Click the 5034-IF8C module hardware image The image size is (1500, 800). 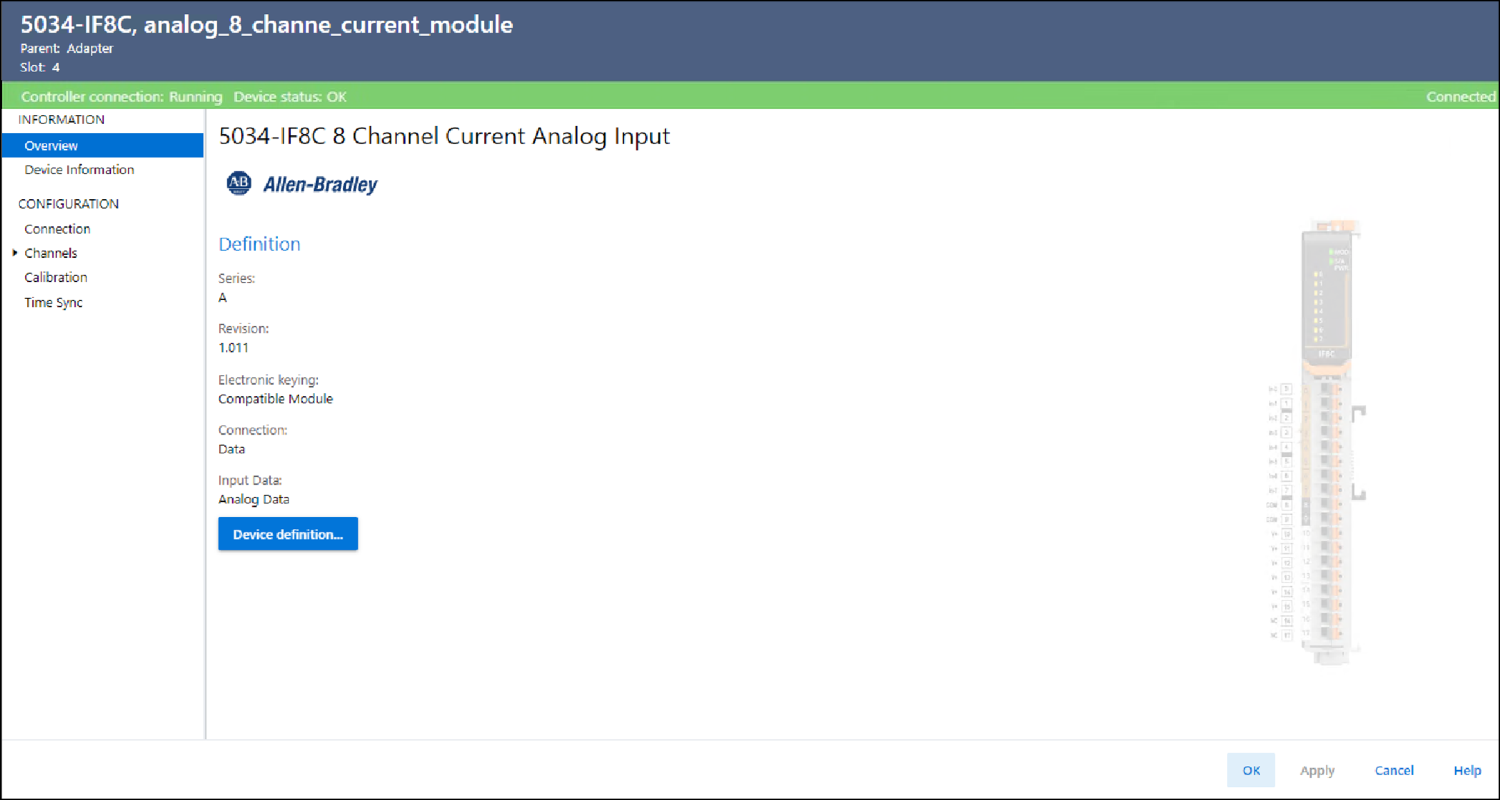tap(1325, 442)
